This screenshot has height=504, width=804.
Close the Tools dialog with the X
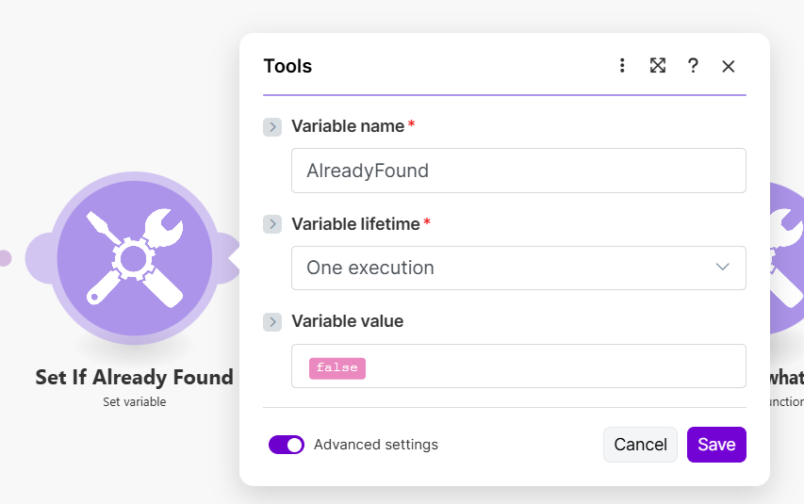728,66
